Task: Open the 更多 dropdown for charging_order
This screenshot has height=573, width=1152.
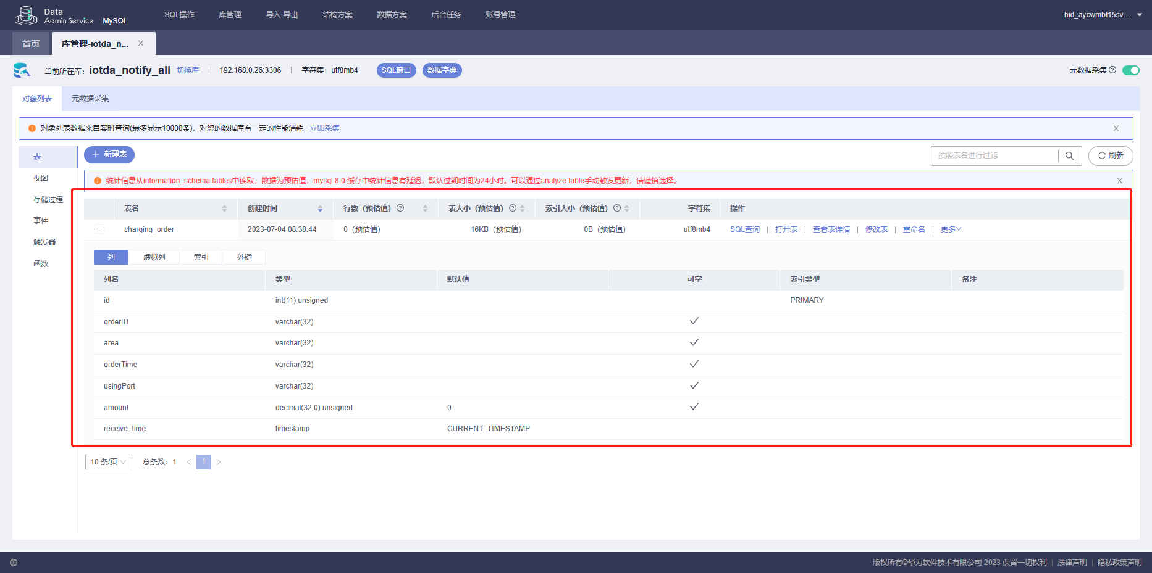Action: [x=951, y=229]
